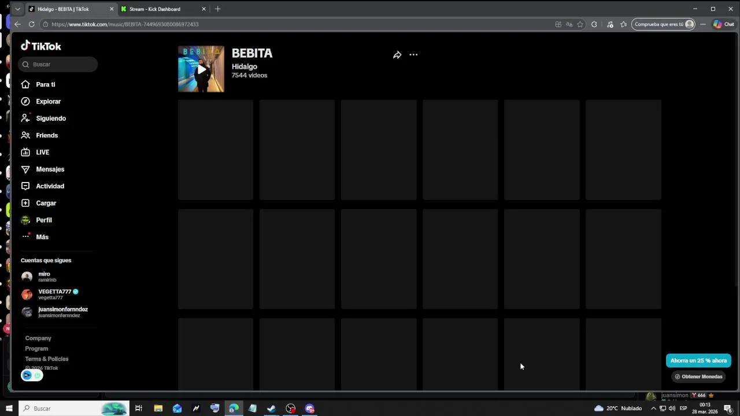Viewport: 740px width, 416px height.
Task: Open Perfil from the sidebar
Action: tap(36, 220)
